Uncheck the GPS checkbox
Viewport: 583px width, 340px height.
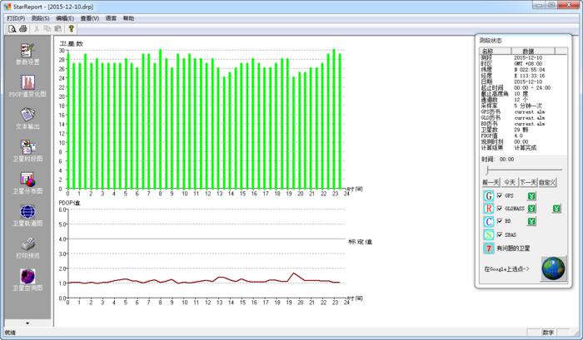[x=500, y=195]
